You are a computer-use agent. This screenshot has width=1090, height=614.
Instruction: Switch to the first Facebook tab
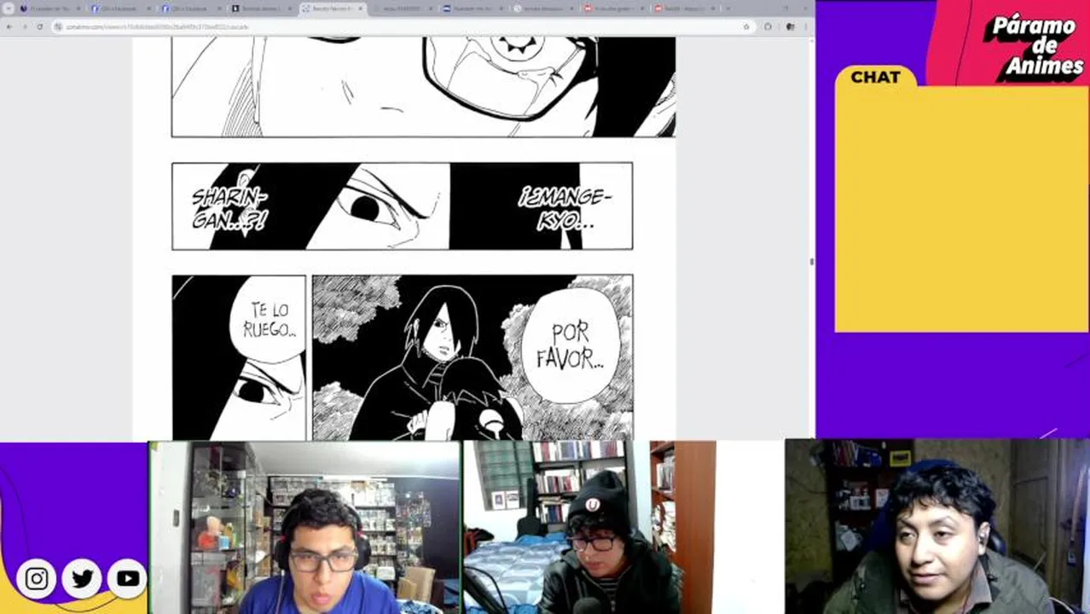(x=120, y=9)
